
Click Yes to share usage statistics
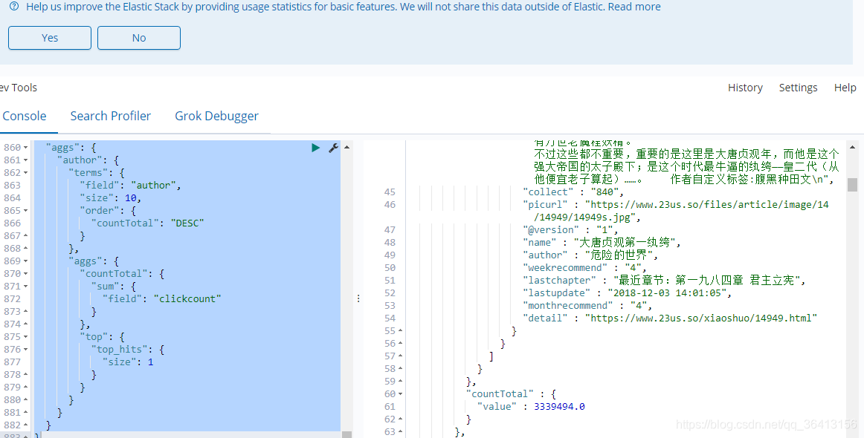click(50, 38)
